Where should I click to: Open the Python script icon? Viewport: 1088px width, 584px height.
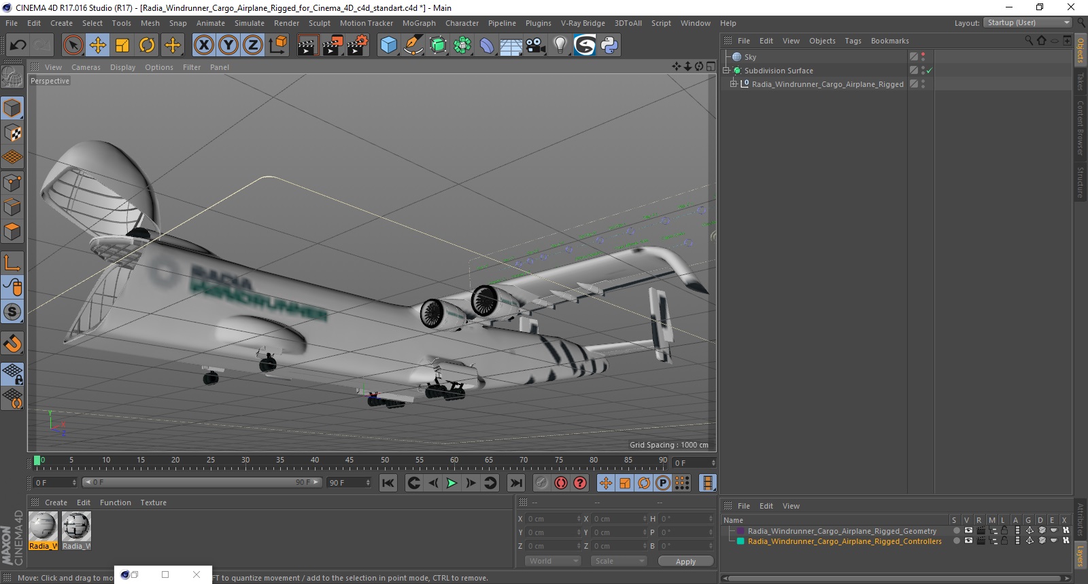click(x=609, y=45)
